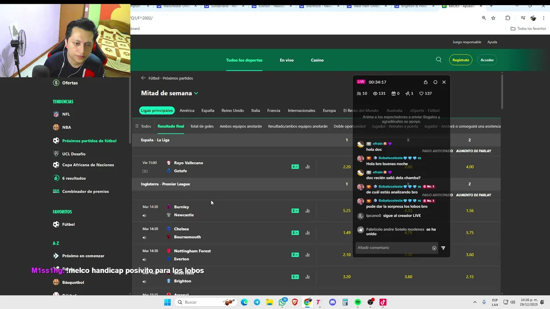Open UCL Desafío in the sidebar
The width and height of the screenshot is (550, 309).
(x=69, y=154)
